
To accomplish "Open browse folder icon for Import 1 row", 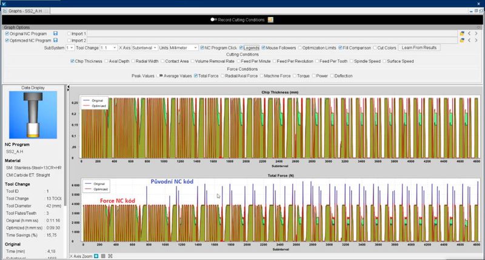I will [462, 33].
